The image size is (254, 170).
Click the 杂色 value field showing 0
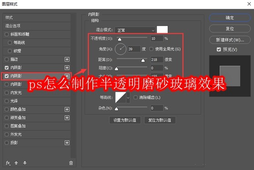click(x=157, y=108)
